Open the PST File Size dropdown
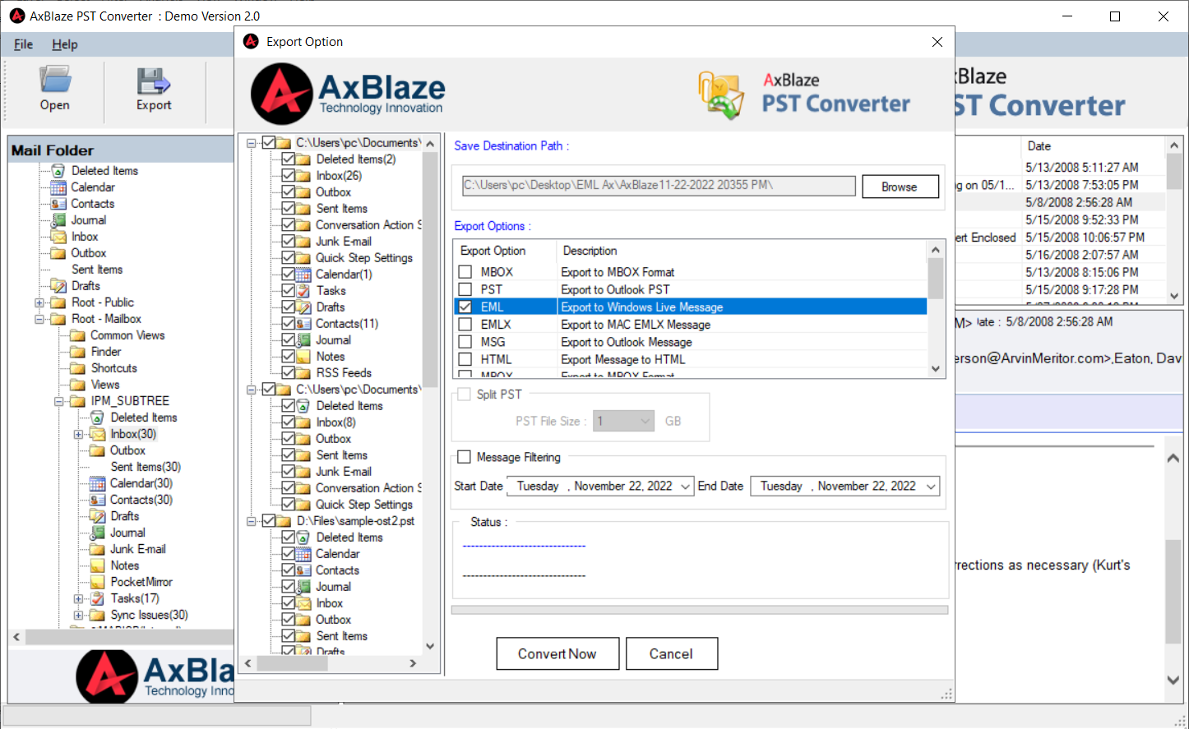The width and height of the screenshot is (1189, 729). click(645, 421)
